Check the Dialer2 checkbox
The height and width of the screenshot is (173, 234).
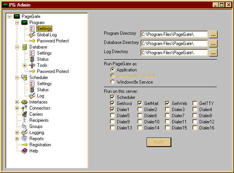click(140, 110)
